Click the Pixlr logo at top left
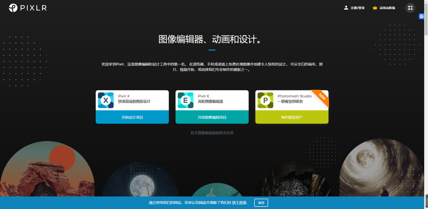This screenshot has width=428, height=209. tap(28, 7)
